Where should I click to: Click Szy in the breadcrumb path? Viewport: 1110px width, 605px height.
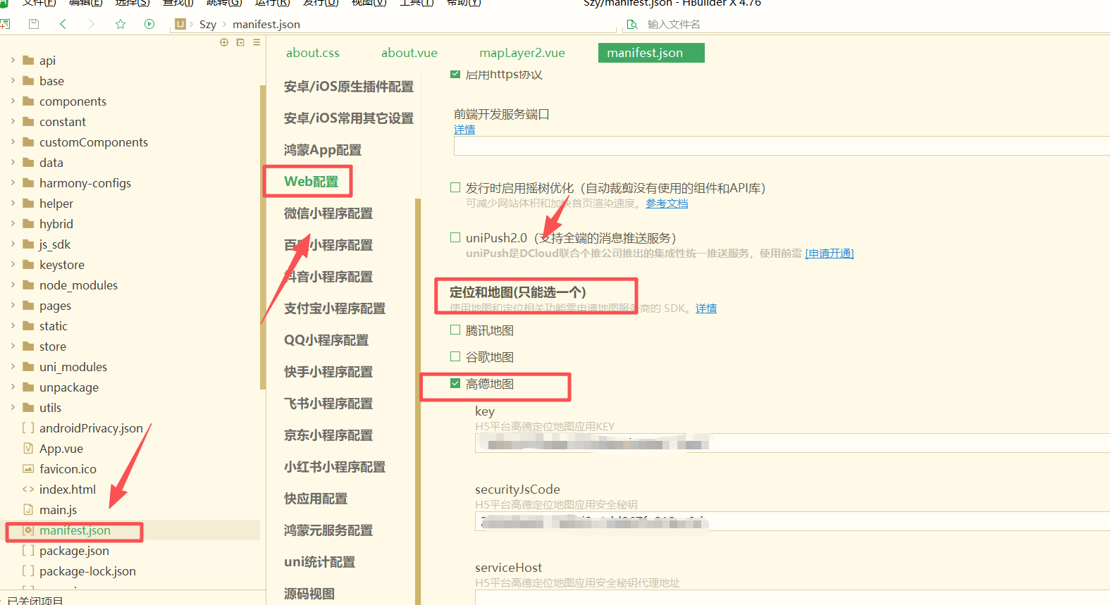(208, 24)
